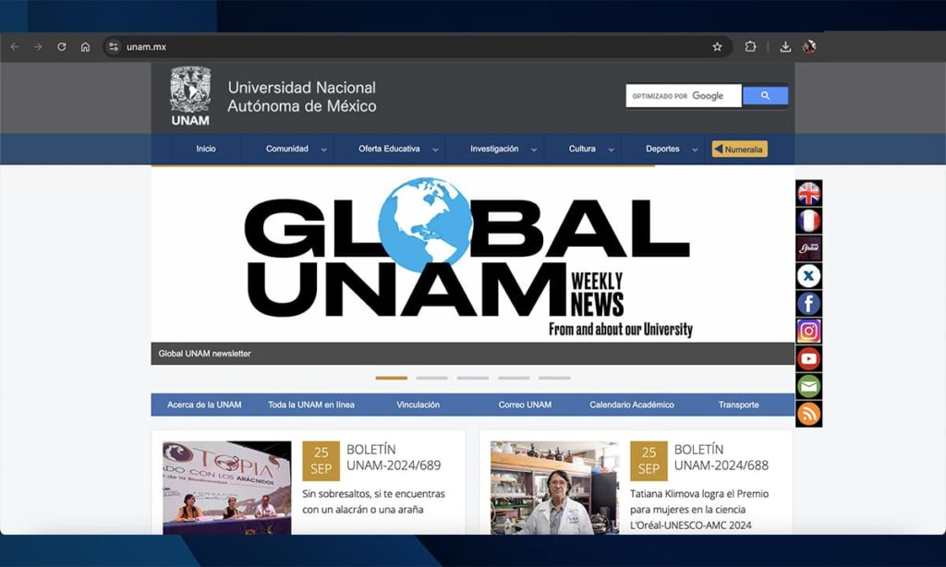
Task: View site information icon beside unam.mx
Action: (x=114, y=47)
